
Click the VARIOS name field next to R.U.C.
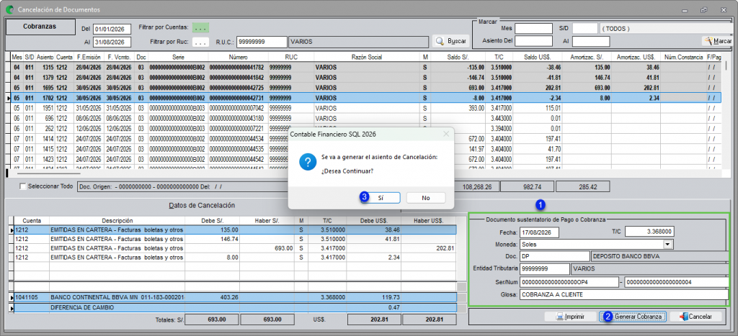357,41
